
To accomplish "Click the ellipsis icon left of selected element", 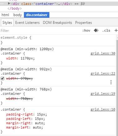I will pyautogui.click(x=2, y=4).
